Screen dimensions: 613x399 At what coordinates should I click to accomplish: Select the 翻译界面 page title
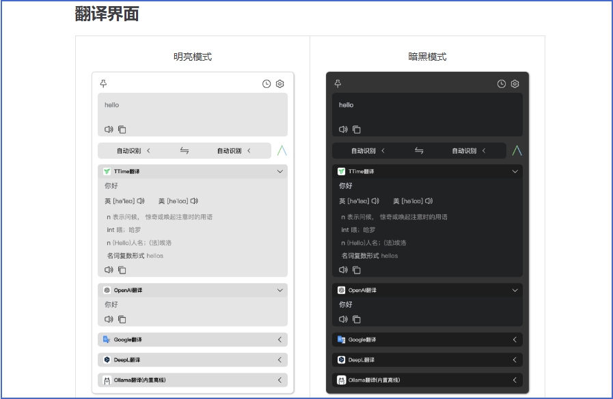pyautogui.click(x=107, y=14)
